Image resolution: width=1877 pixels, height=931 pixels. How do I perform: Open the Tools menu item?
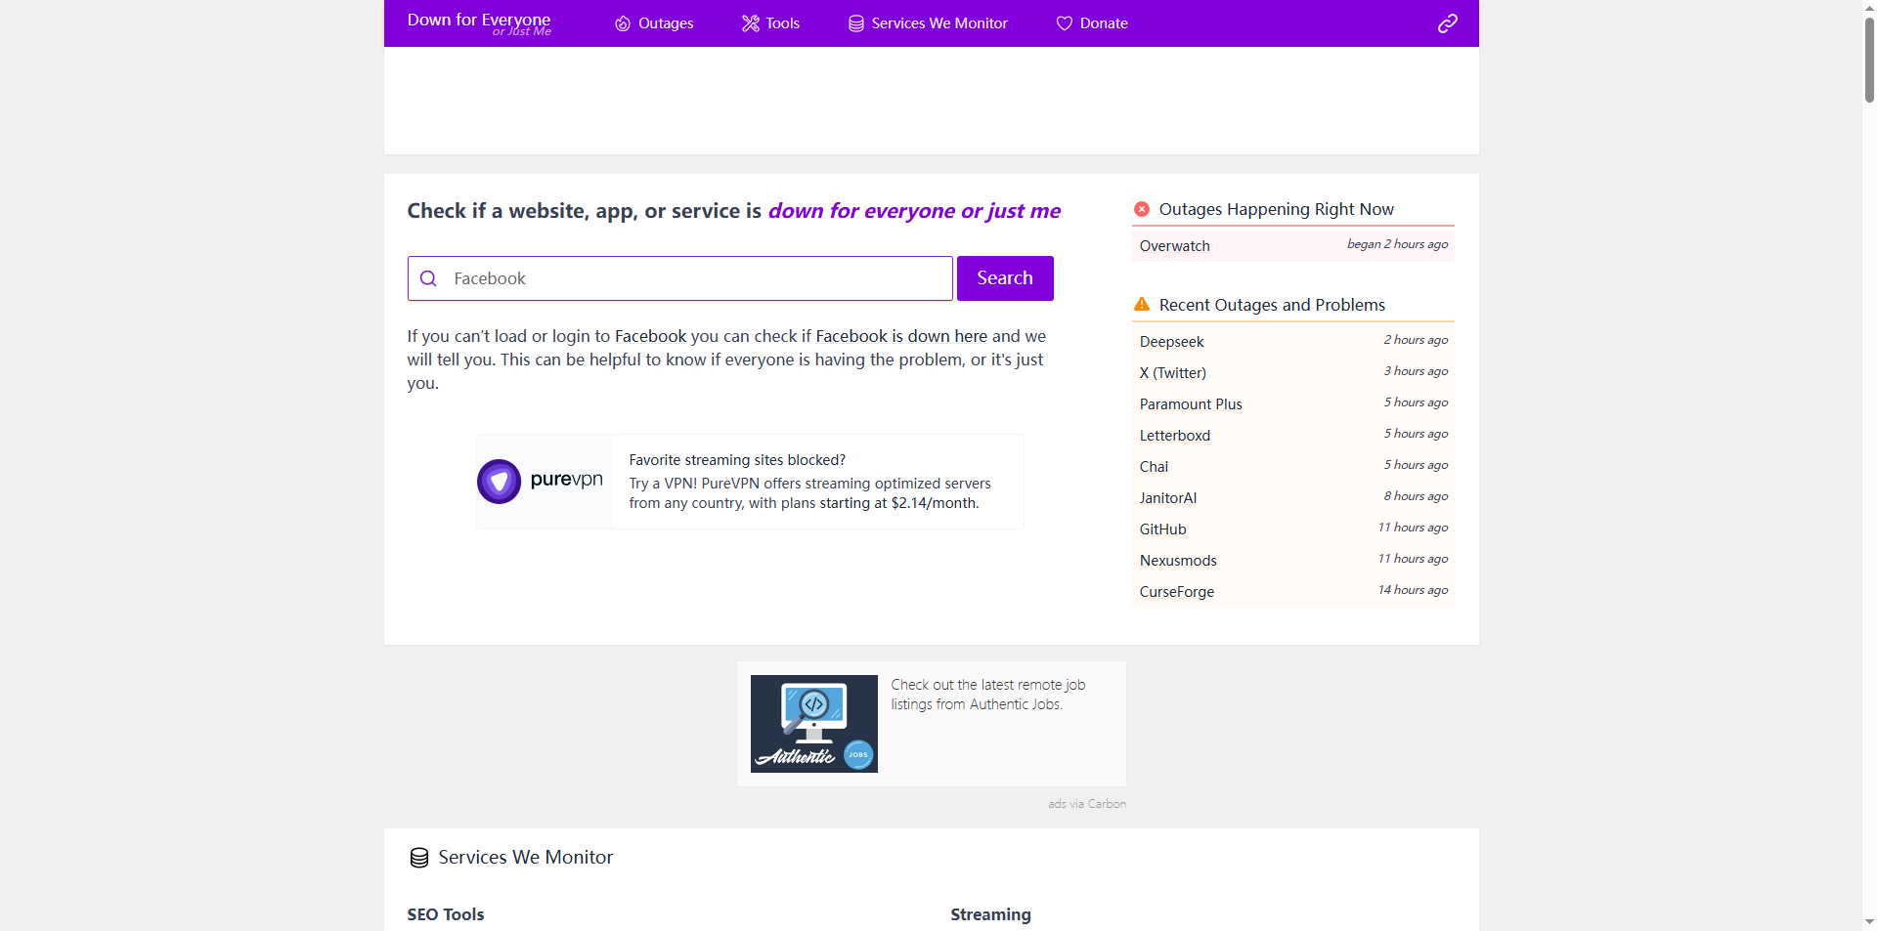pyautogui.click(x=782, y=23)
